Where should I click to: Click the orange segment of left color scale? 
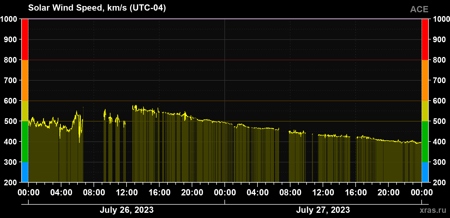coord(25,80)
